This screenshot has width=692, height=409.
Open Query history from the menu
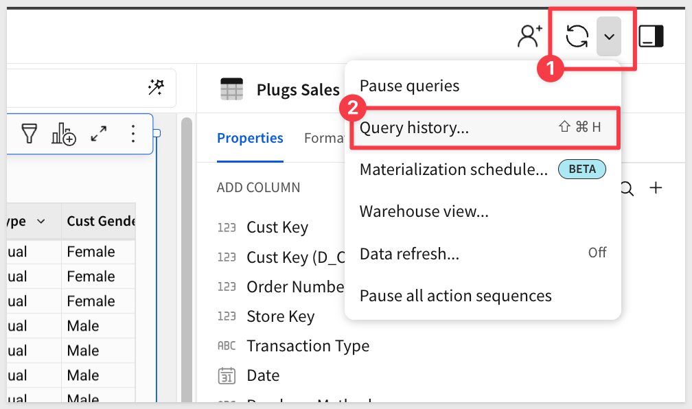[x=414, y=127]
